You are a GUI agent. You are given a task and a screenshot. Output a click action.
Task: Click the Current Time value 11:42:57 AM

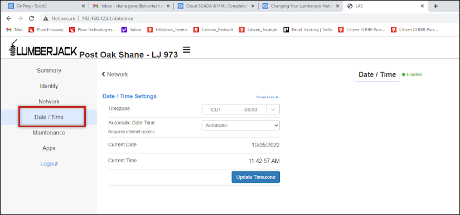[264, 161]
